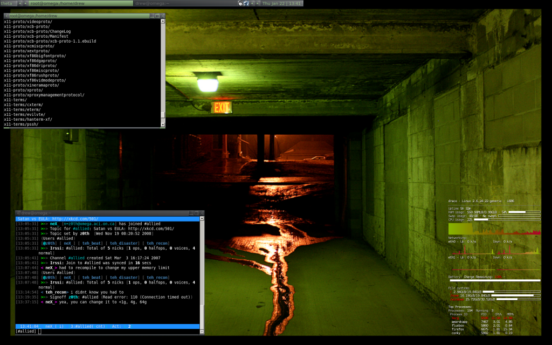Screen dimensions: 552x345
Task: Click the blue round system tray icon
Action: point(246,3)
